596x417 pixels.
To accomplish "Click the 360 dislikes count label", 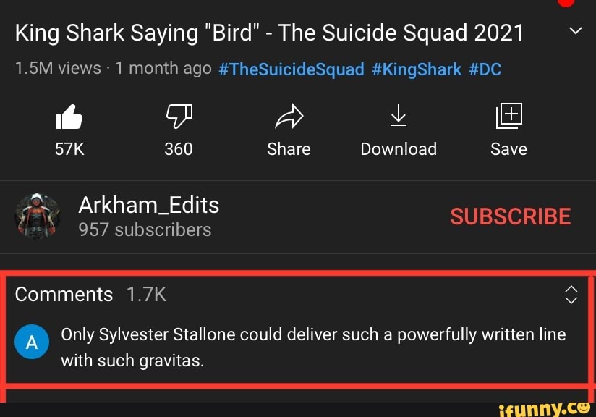I will point(179,148).
